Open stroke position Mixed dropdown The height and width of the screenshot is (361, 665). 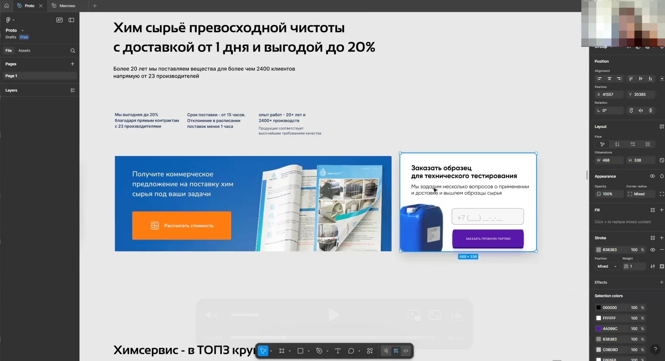pyautogui.click(x=607, y=266)
